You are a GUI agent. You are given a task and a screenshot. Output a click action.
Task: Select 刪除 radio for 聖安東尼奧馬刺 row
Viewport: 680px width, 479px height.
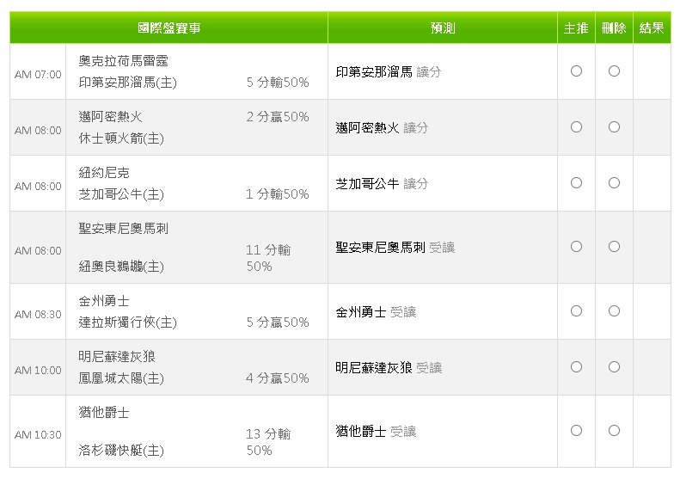tap(614, 247)
